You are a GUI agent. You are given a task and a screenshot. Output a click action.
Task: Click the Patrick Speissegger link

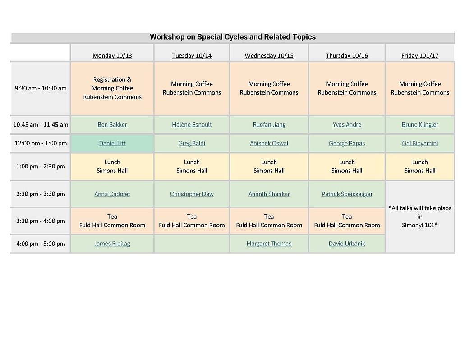click(347, 194)
